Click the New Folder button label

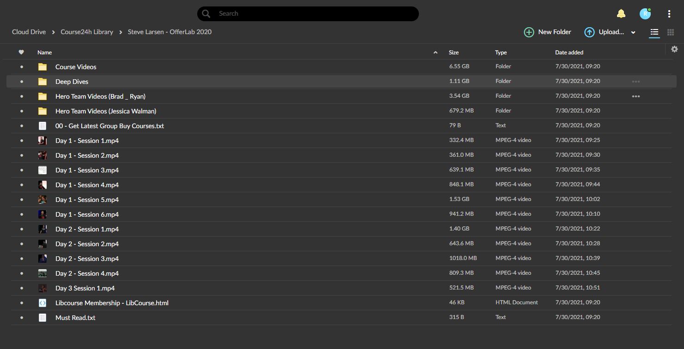555,32
